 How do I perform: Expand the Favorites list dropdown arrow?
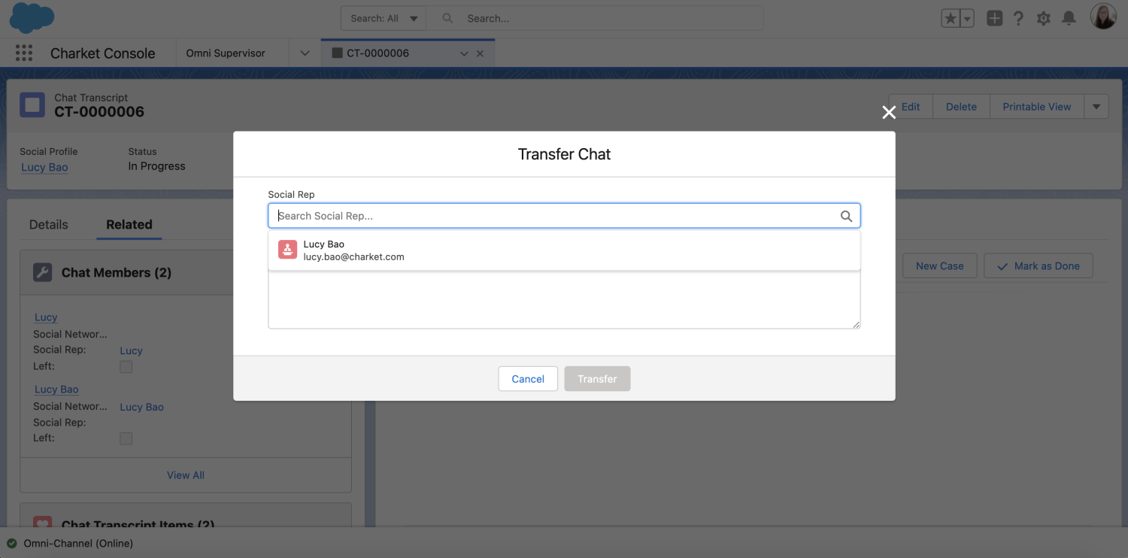tap(967, 18)
